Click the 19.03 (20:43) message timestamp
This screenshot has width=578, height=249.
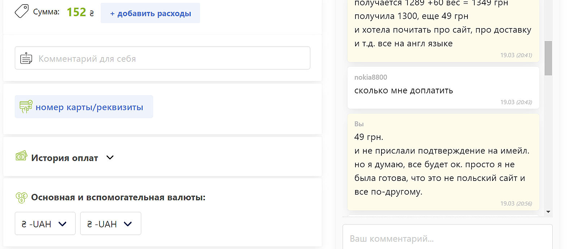click(x=516, y=102)
